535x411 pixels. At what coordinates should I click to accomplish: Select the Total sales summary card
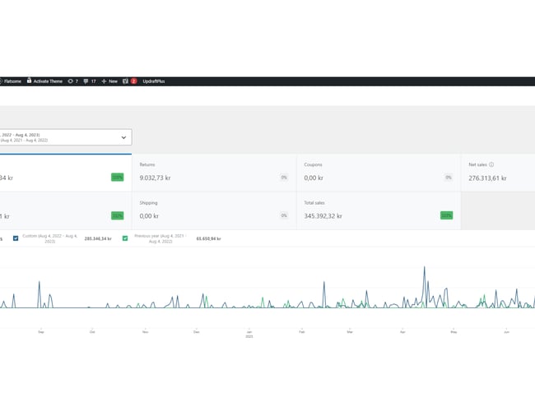379,210
